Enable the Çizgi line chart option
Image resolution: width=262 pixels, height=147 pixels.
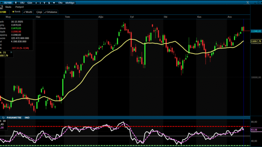(x=39, y=12)
